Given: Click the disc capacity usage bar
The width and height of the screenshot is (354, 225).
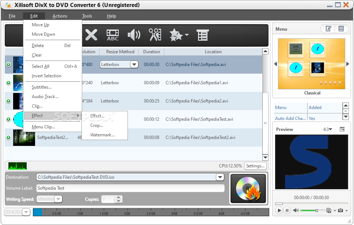Looking at the screenshot, I should click(x=151, y=212).
